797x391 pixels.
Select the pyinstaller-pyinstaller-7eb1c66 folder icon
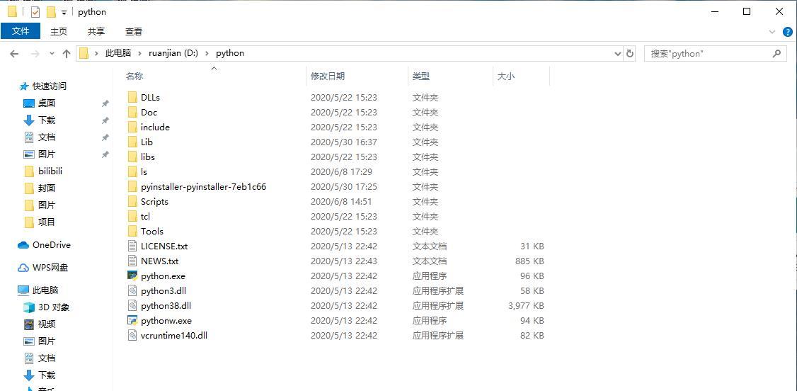[x=132, y=186]
